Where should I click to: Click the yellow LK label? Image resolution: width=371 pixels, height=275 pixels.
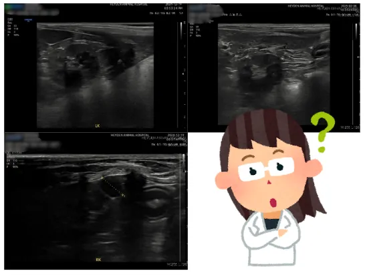click(x=97, y=126)
